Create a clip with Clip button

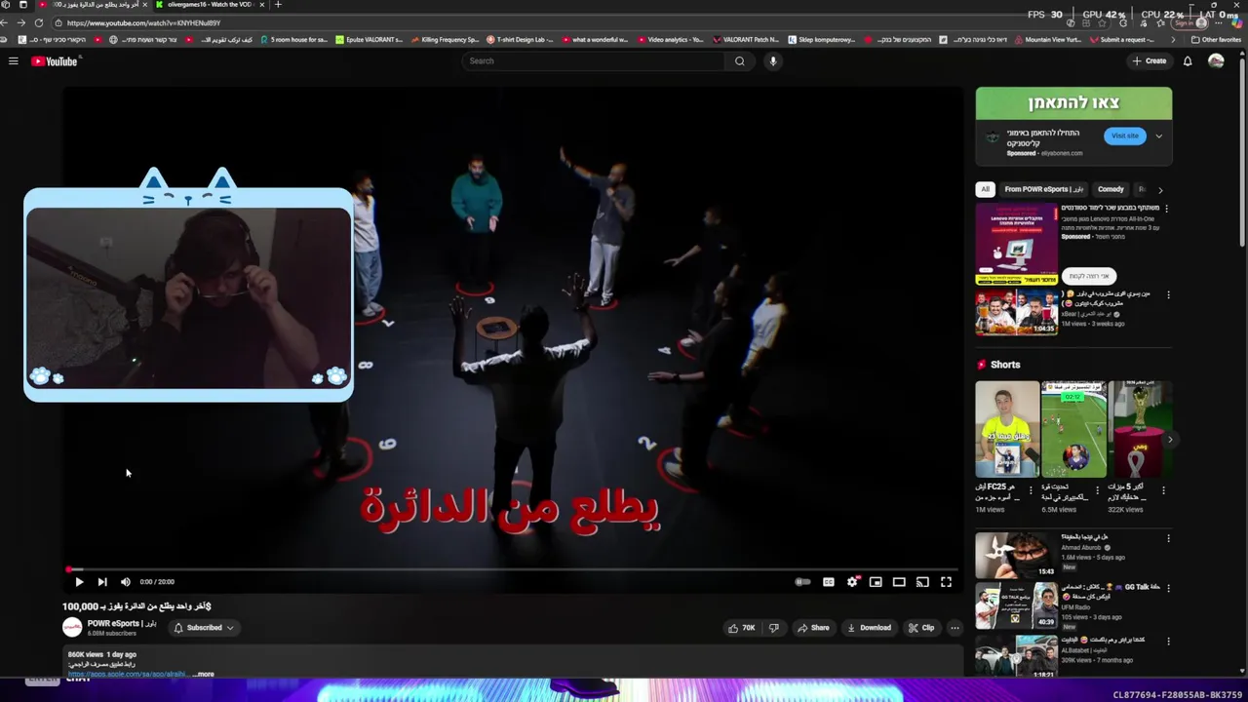pos(921,628)
